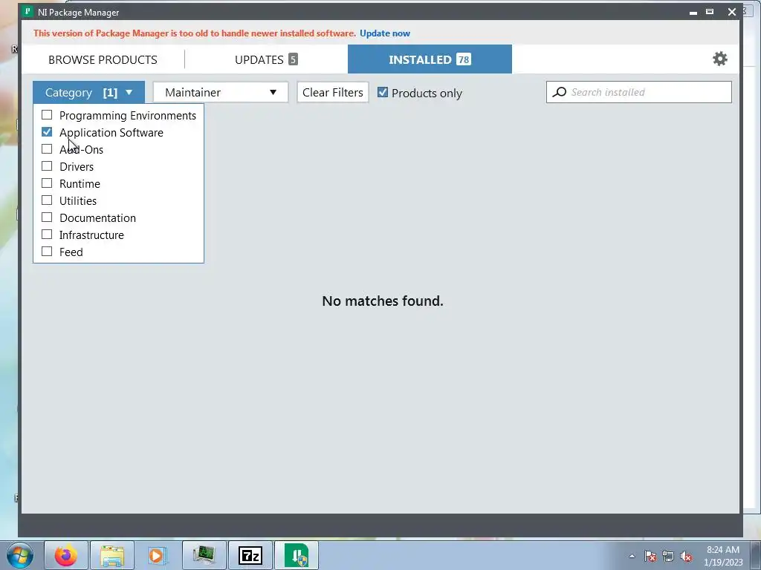Minimize the NI Package Manager window

(x=693, y=12)
